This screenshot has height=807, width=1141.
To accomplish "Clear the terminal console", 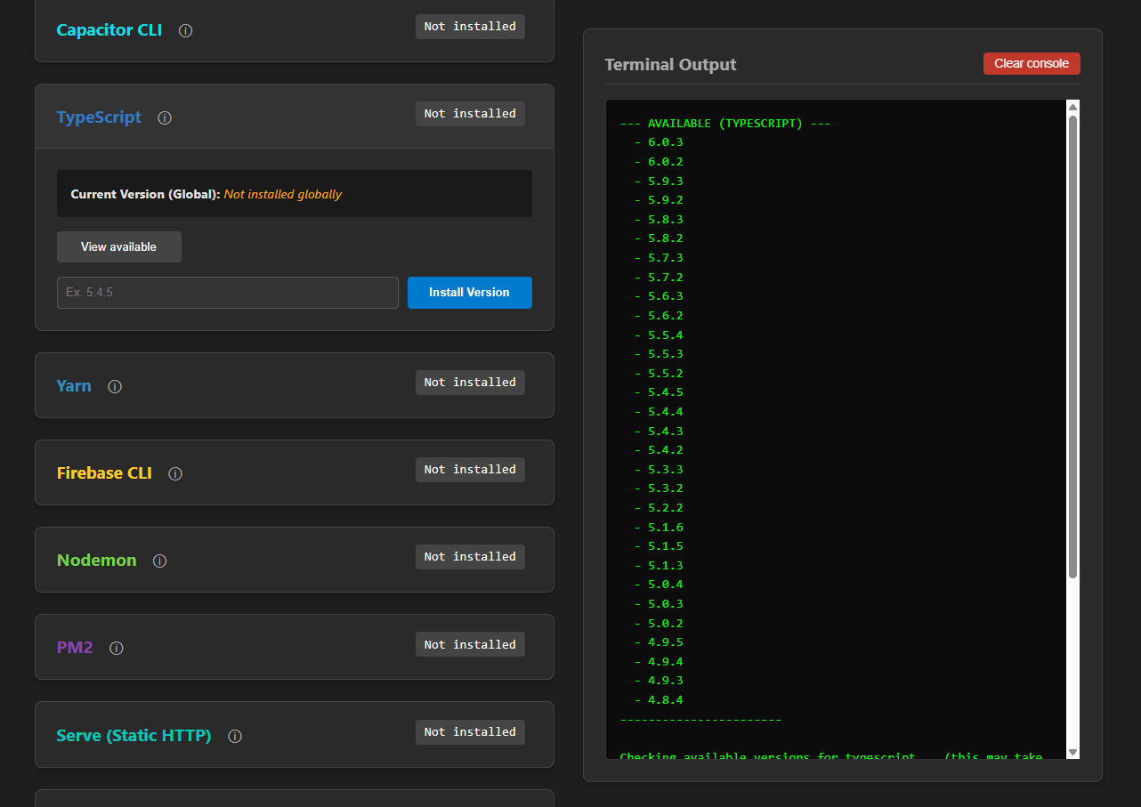I will coord(1032,63).
